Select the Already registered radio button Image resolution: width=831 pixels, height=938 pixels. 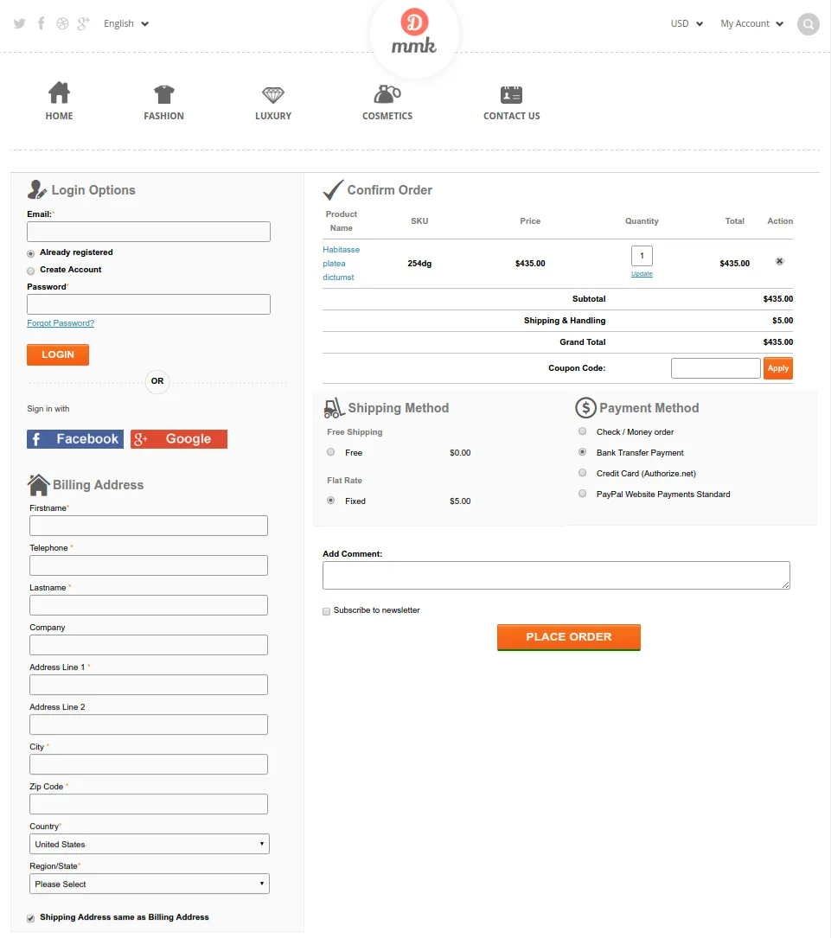31,253
